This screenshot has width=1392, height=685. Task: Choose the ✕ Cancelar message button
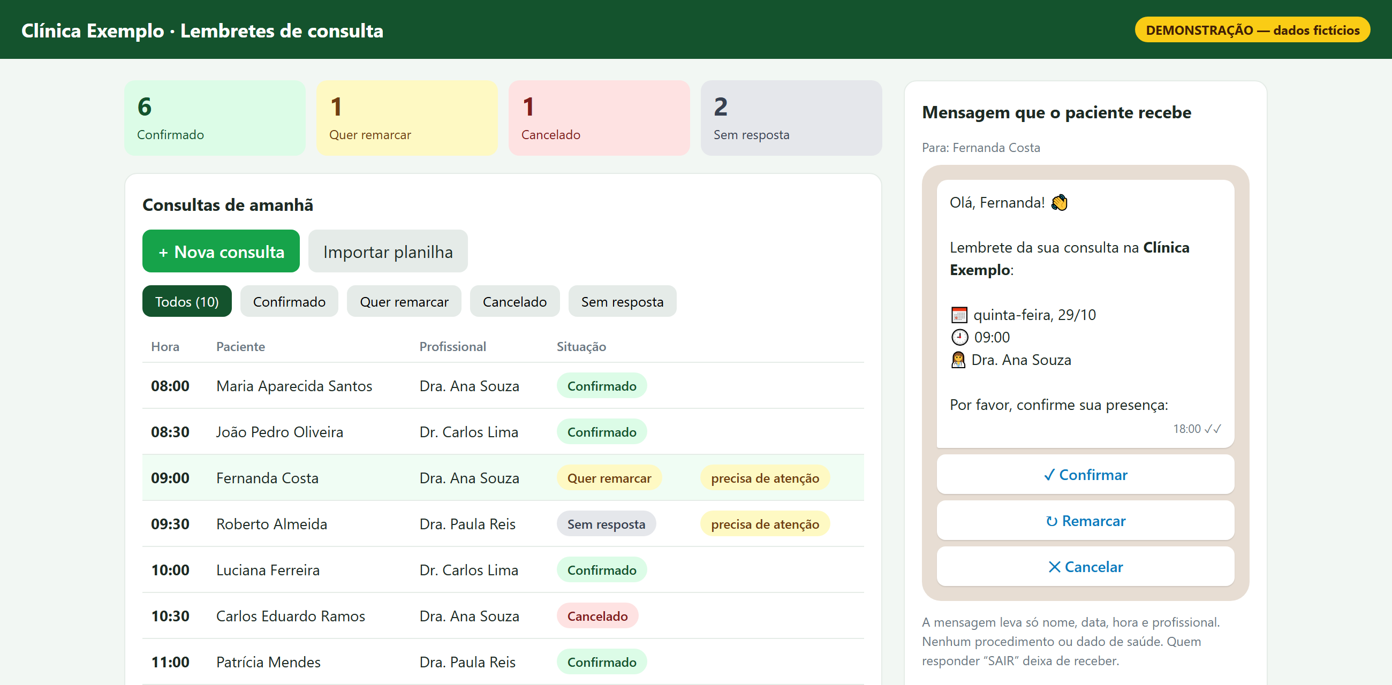1085,566
